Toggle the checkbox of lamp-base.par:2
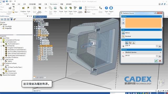168x94 pixels. coord(39,51)
